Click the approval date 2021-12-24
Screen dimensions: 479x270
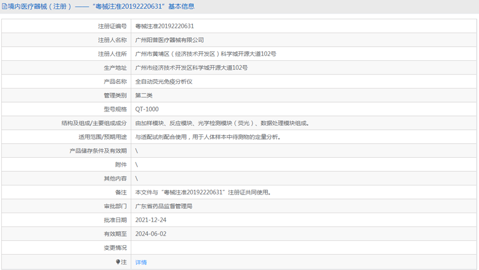click(x=150, y=220)
